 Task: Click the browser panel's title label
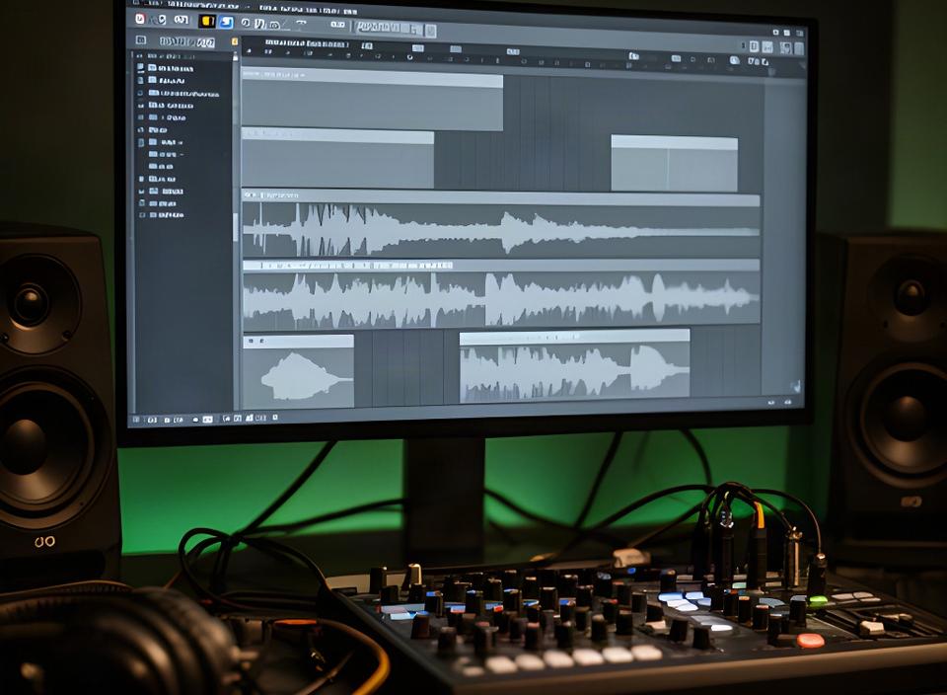pyautogui.click(x=186, y=41)
